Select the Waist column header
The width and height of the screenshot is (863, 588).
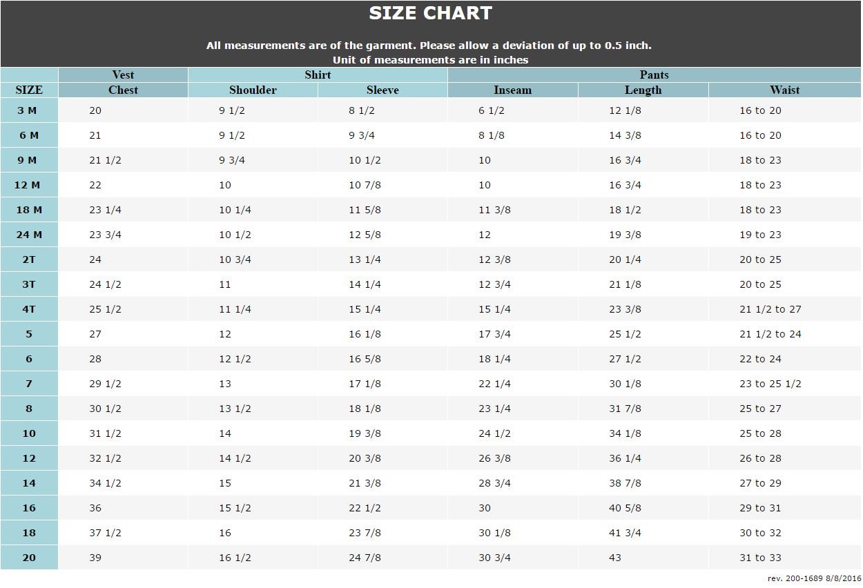(x=784, y=90)
